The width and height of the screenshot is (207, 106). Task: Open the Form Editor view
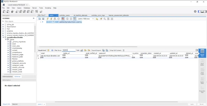pos(202,62)
